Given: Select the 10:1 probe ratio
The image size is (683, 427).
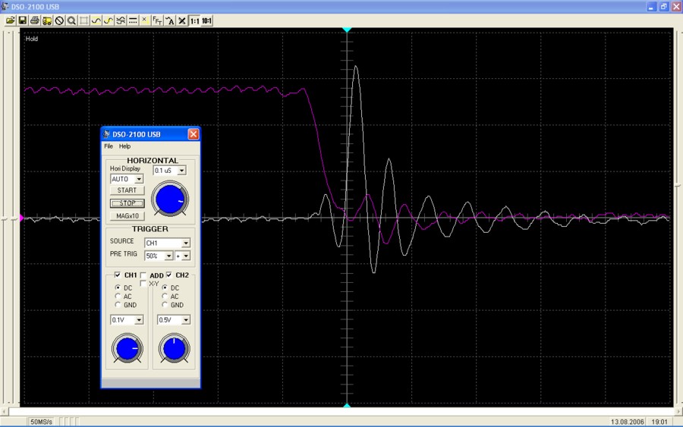Looking at the screenshot, I should coord(206,20).
